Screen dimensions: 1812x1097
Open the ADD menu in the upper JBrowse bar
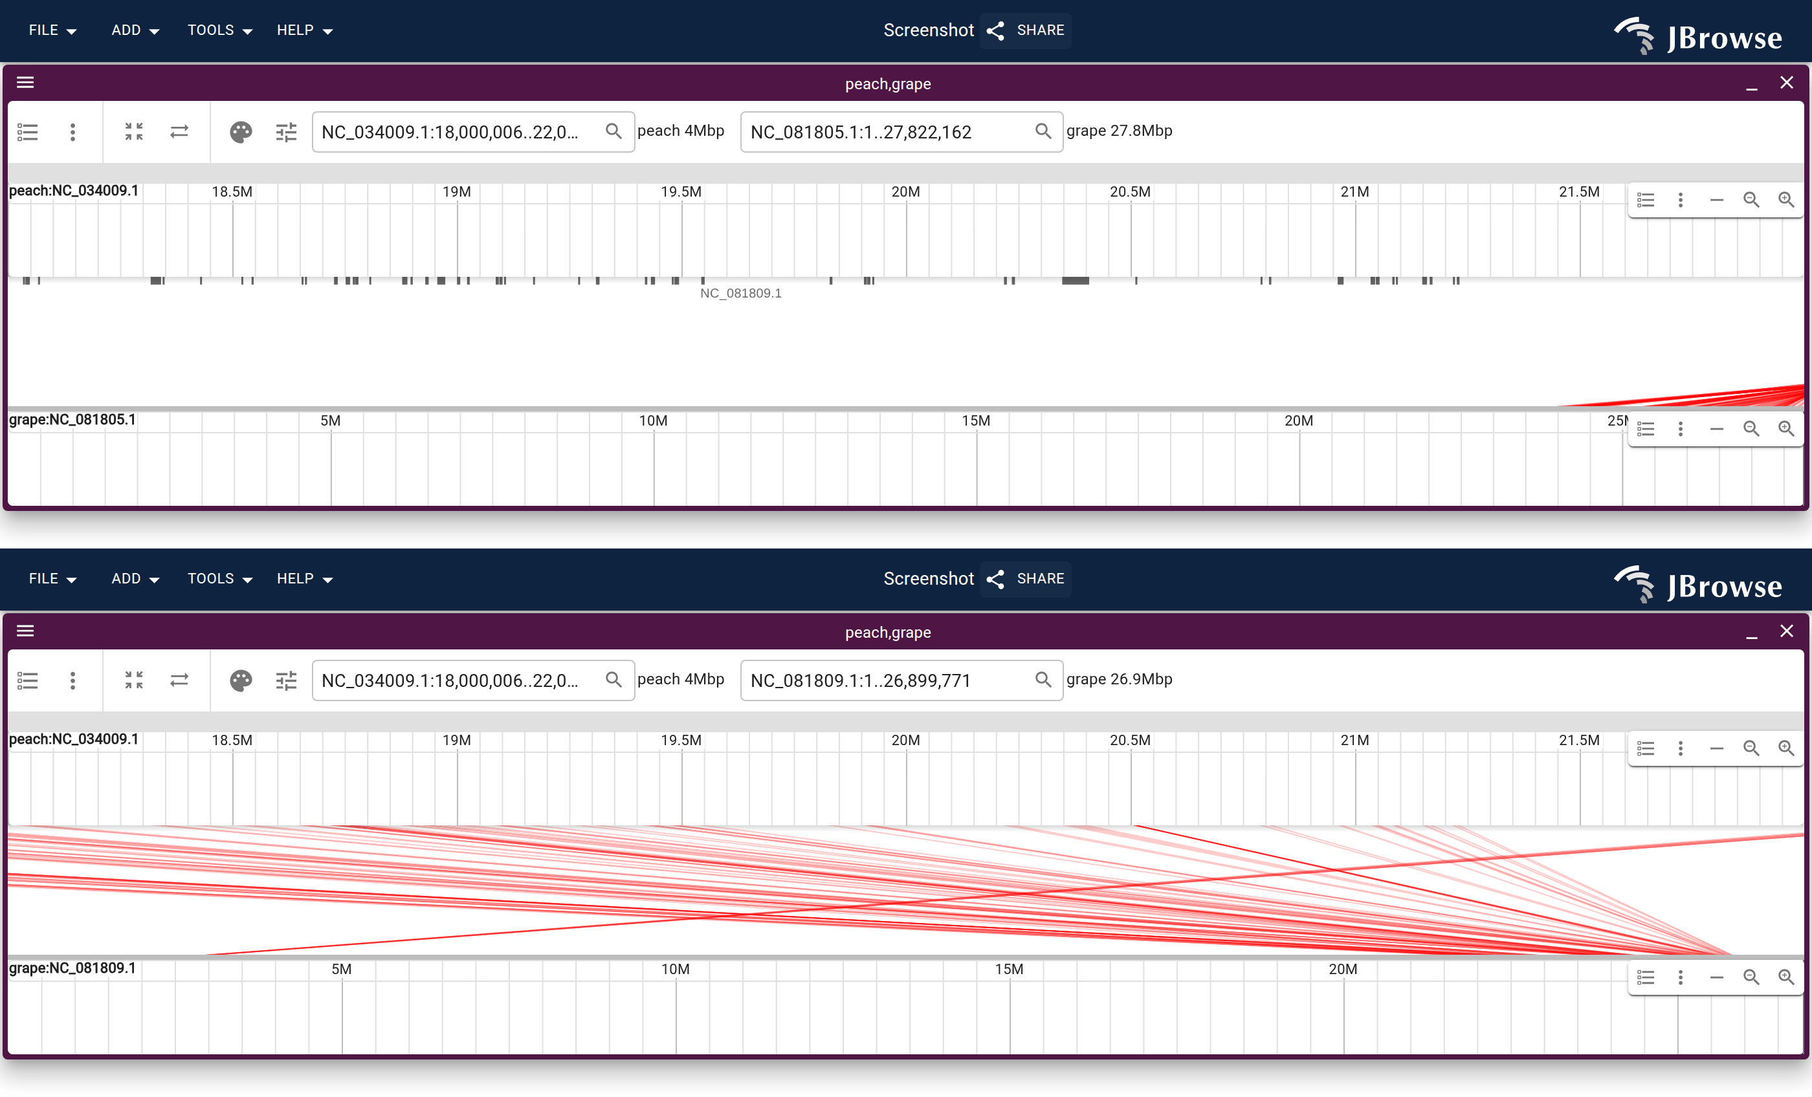[x=135, y=30]
